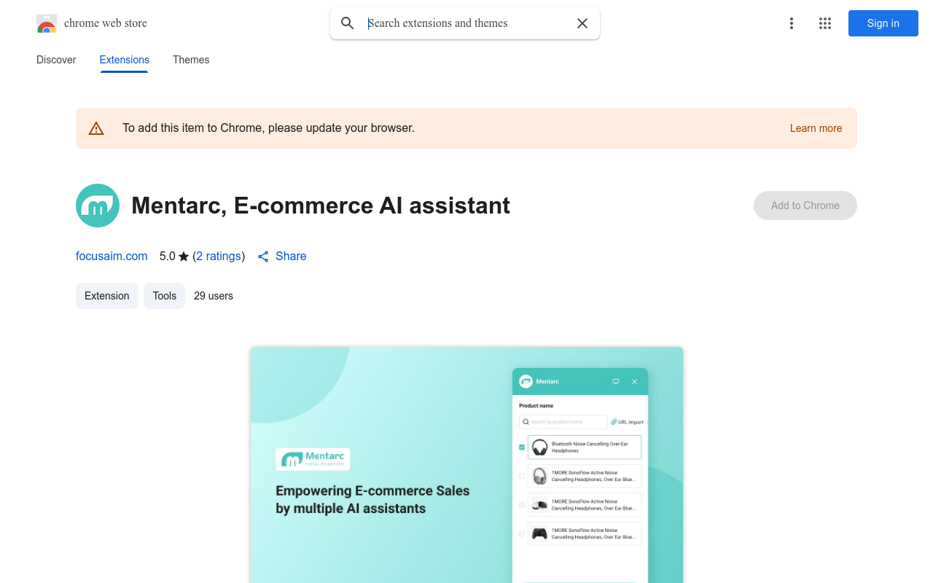Click the Mentarc extension logo icon
Viewport: 933px width, 583px height.
(x=98, y=206)
